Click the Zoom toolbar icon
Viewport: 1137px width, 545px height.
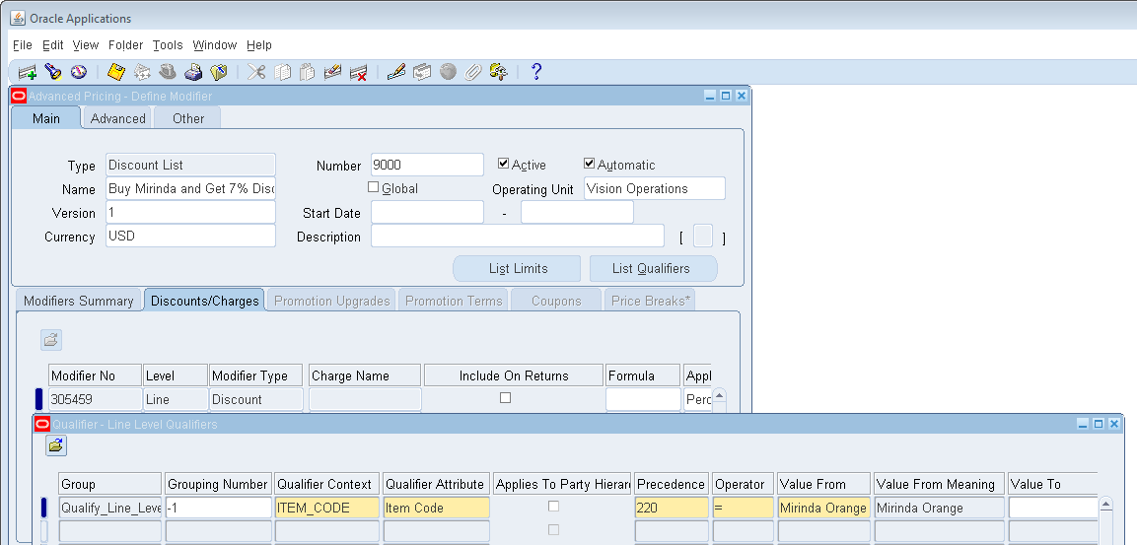click(422, 72)
